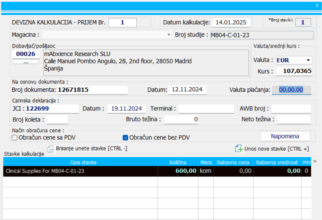322x220 pixels.
Task: Click the Terminal input field
Action: pyautogui.click(x=206, y=109)
